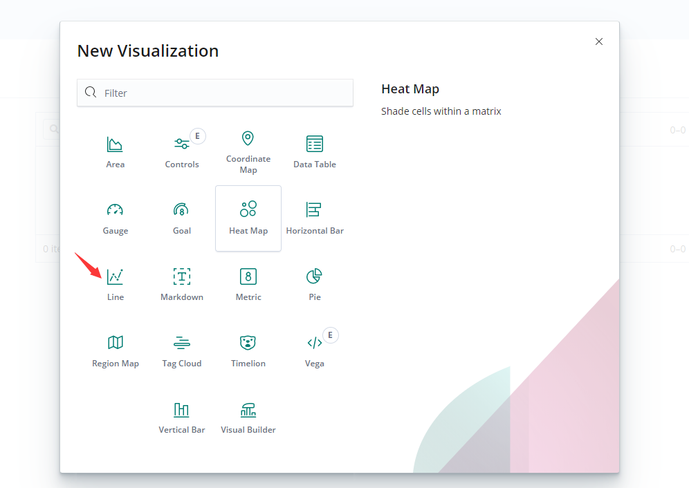Click the experimental E badge on Controls
The width and height of the screenshot is (689, 488).
click(198, 136)
